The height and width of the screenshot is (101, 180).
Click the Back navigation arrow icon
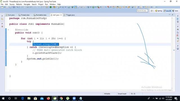click(x=149, y=7)
